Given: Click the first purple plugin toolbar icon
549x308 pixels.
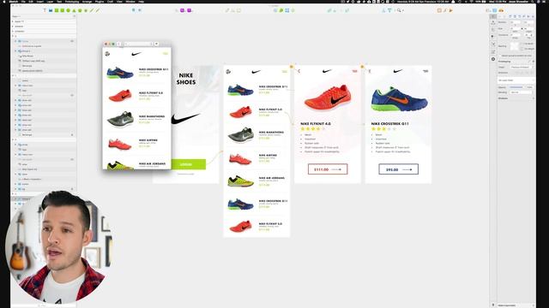Looking at the screenshot, I should pos(183,10).
